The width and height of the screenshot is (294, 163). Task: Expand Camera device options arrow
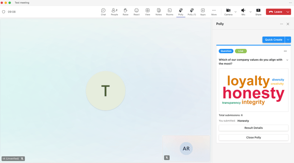(235, 12)
